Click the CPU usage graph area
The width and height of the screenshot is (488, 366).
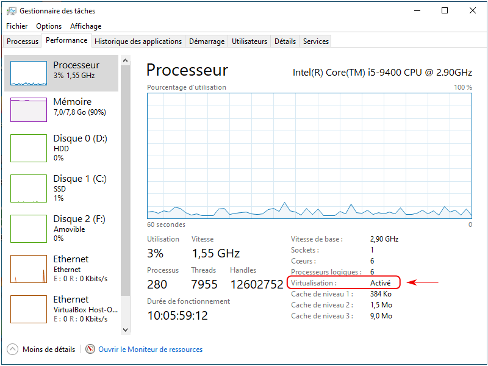coord(309,156)
